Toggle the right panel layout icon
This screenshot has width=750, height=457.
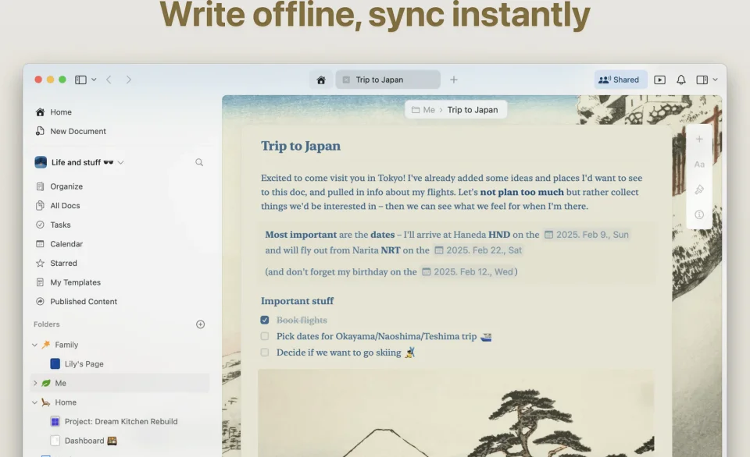(702, 80)
